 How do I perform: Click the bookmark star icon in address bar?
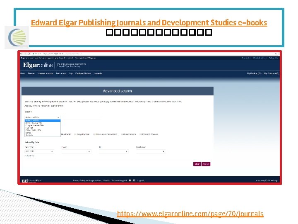point(276,54)
